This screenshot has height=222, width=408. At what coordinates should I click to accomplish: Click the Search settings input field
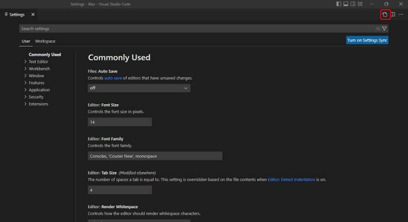197,29
